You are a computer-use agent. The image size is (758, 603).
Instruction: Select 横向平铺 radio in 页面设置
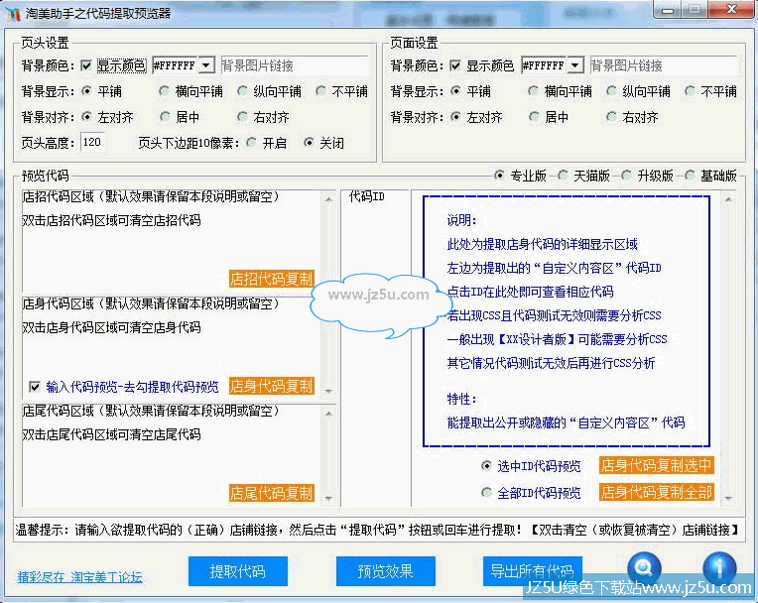pyautogui.click(x=534, y=91)
